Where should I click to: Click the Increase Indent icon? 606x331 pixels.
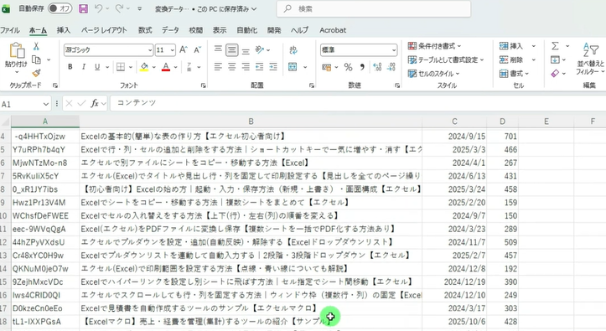point(273,67)
